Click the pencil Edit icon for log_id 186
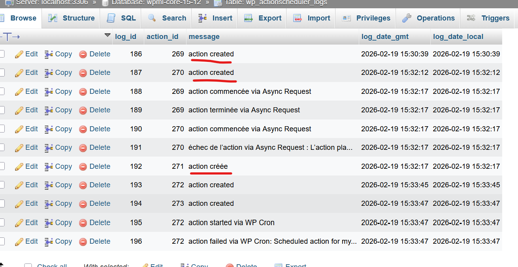Screen dimensions: 518x267 [19, 54]
